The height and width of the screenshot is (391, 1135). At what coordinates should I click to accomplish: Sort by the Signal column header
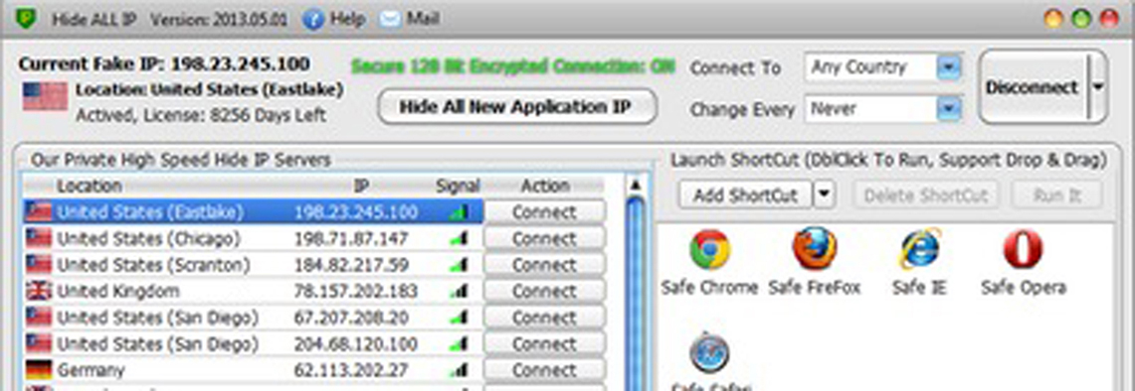(459, 186)
